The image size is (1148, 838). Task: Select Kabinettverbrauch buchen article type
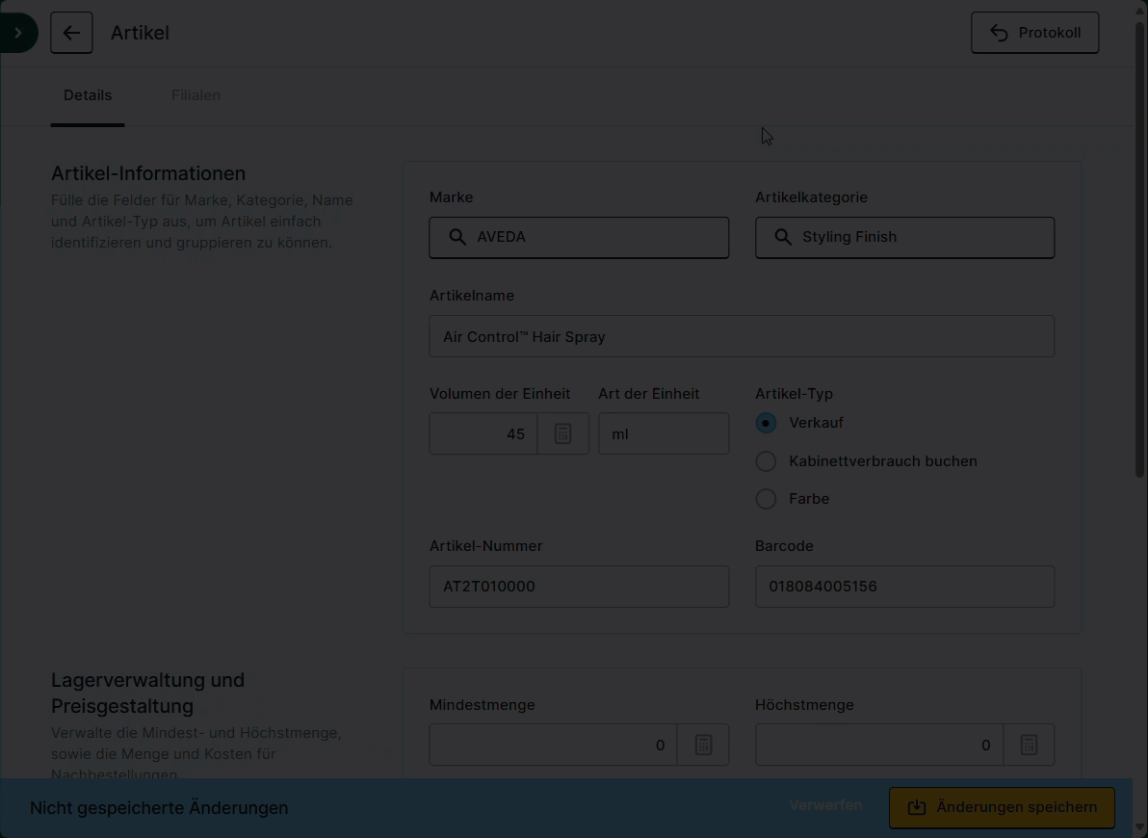point(766,461)
